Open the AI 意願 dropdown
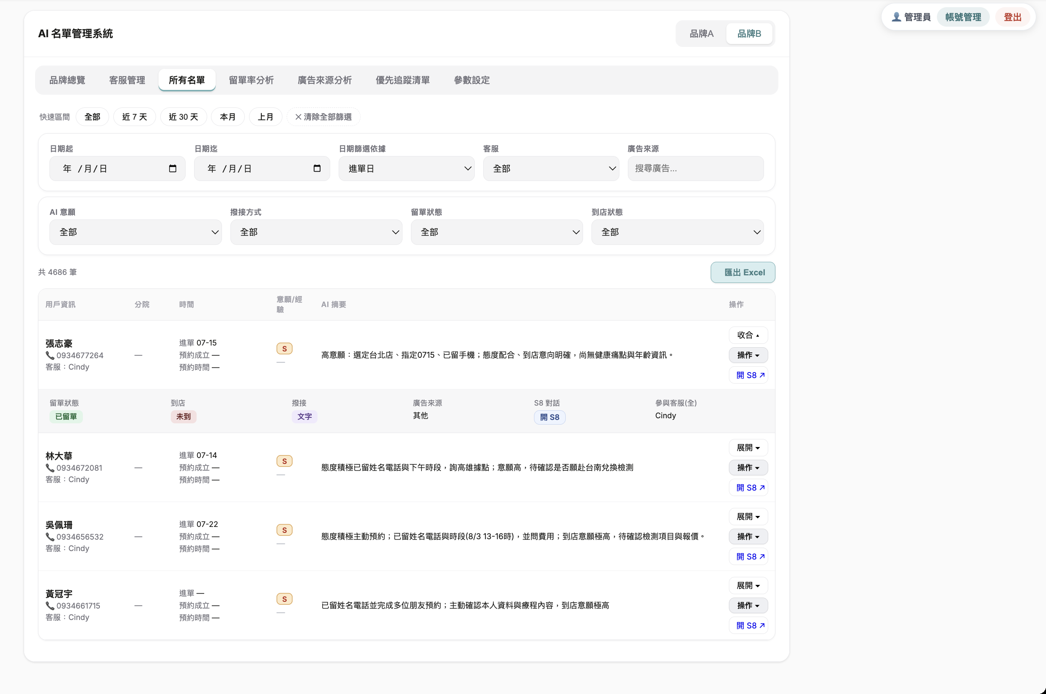This screenshot has width=1046, height=694. [x=135, y=232]
